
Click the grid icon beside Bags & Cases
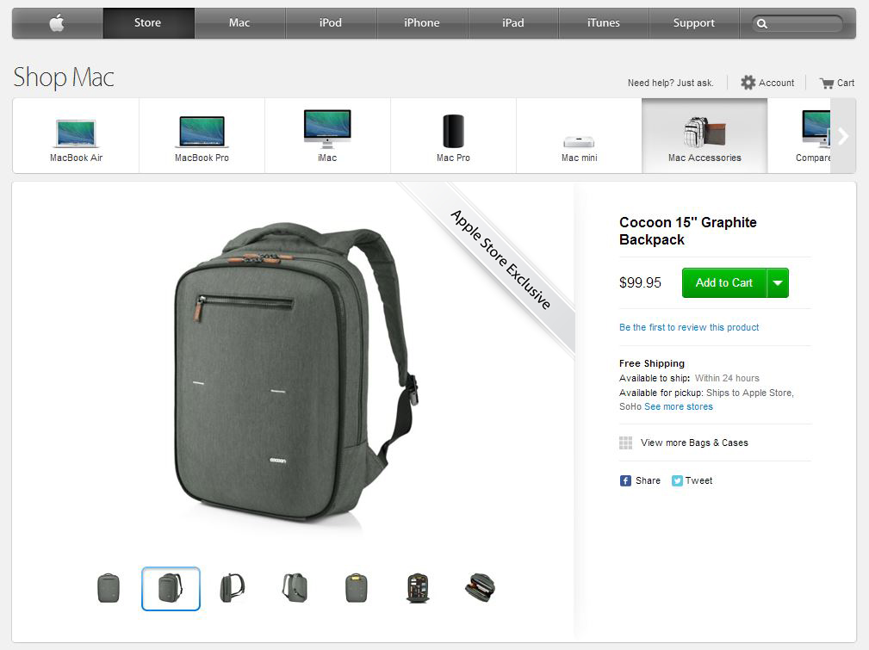point(626,443)
